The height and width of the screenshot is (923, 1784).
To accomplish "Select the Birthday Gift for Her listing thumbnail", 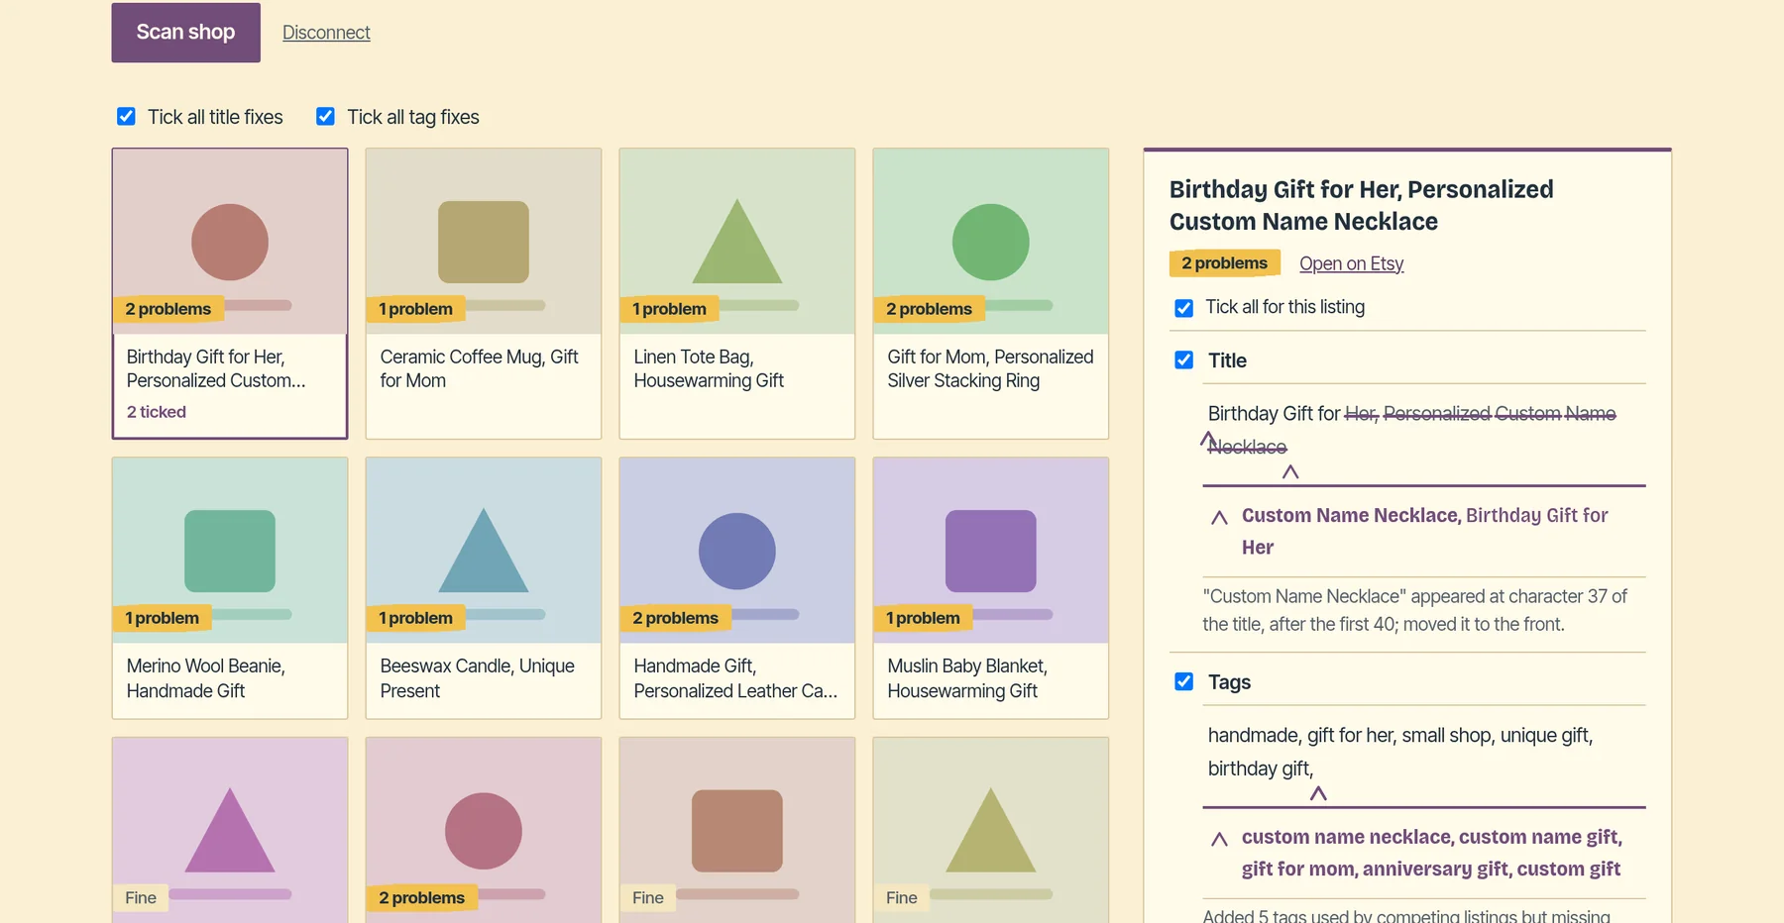I will click(230, 242).
